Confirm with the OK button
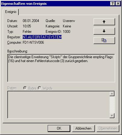The width and height of the screenshot is (122, 135). point(59,128)
